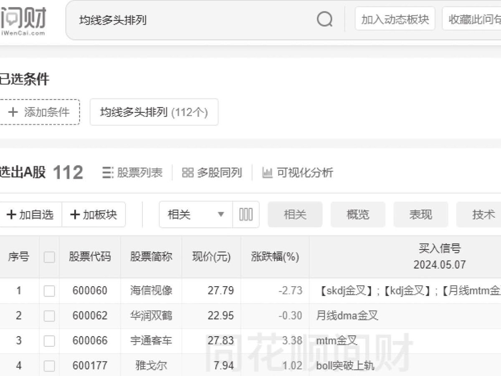Click price value 27.79
The height and width of the screenshot is (376, 501).
click(221, 291)
